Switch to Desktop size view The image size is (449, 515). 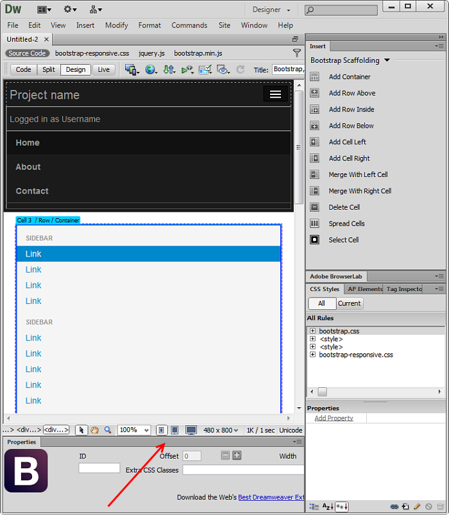(x=191, y=430)
